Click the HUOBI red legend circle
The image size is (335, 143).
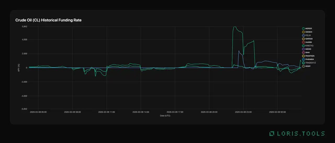(303, 42)
